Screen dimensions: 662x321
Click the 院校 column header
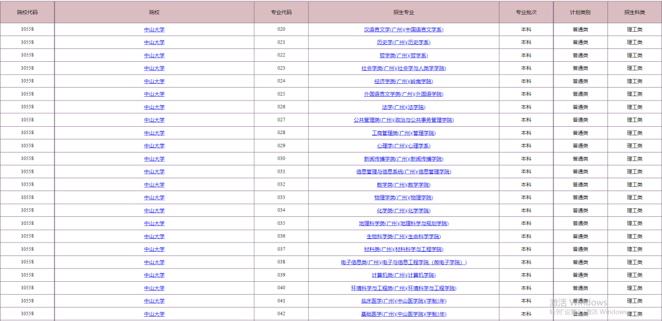click(154, 12)
